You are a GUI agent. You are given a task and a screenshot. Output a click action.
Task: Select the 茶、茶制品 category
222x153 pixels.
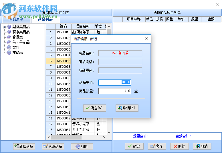point(21,42)
